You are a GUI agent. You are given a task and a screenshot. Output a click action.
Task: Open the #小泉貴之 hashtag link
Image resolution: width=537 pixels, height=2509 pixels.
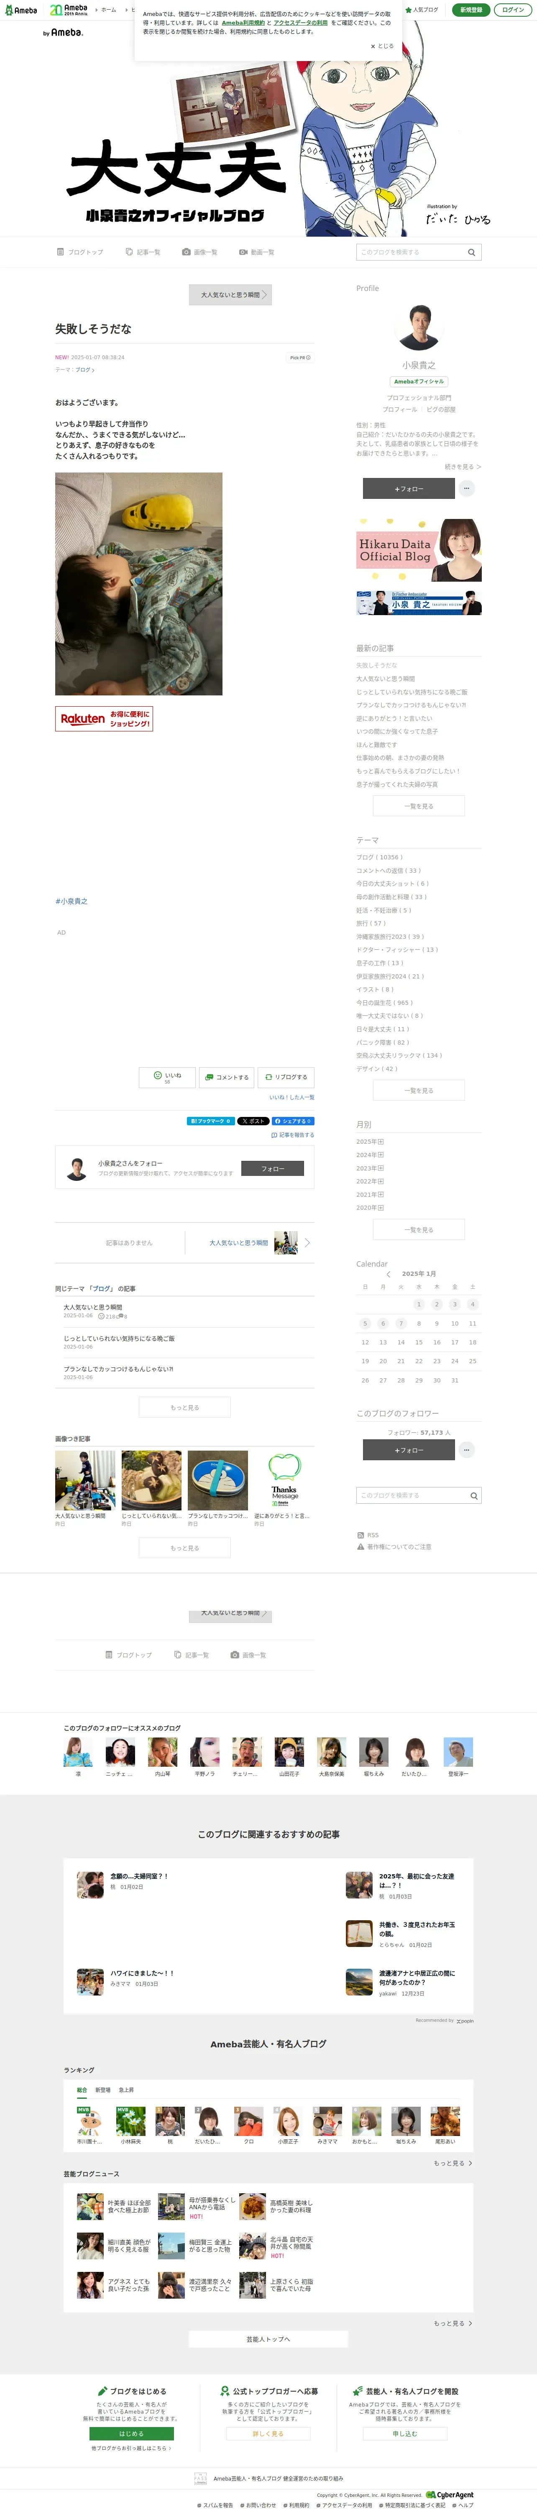(71, 901)
